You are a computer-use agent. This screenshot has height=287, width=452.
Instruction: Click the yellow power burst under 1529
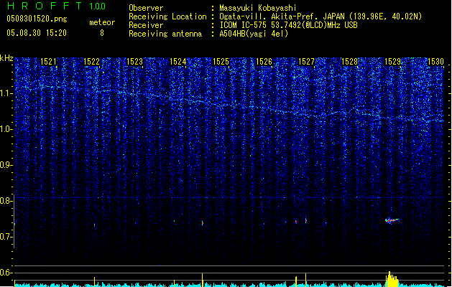[x=392, y=279]
